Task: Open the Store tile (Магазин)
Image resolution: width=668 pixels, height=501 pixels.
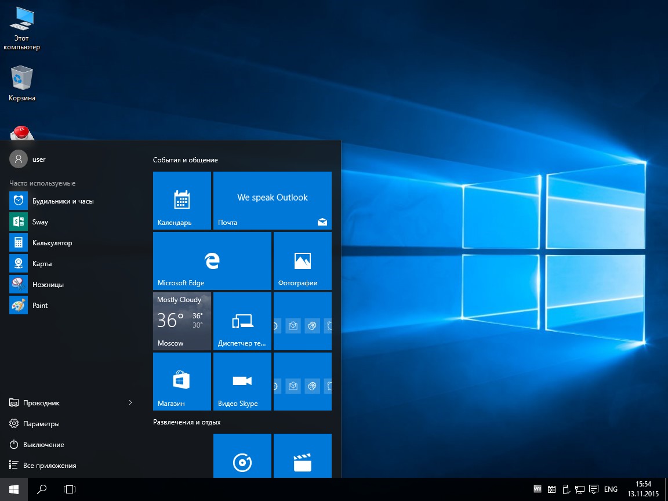Action: coord(182,382)
